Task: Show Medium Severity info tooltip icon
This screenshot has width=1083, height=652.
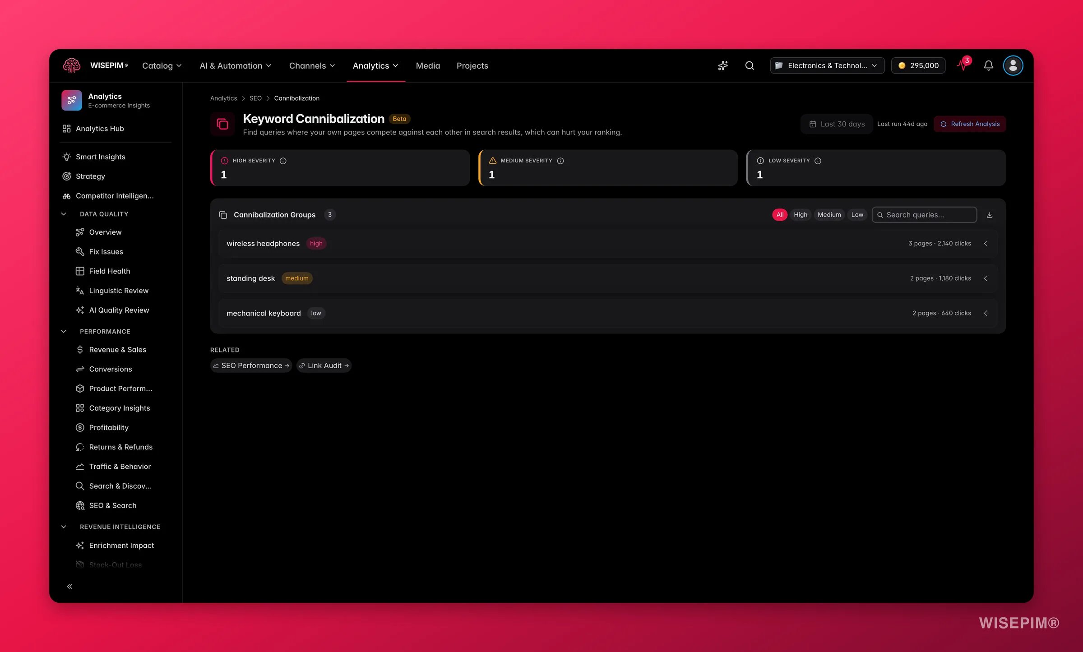Action: (560, 161)
